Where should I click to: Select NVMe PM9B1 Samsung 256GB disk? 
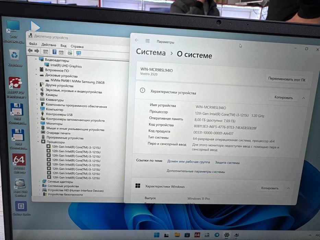(x=78, y=81)
